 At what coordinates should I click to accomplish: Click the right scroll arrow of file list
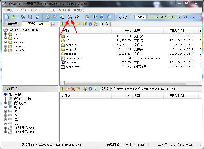click(x=199, y=83)
